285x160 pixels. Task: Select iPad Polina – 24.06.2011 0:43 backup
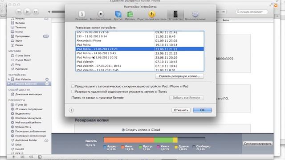coord(139,53)
